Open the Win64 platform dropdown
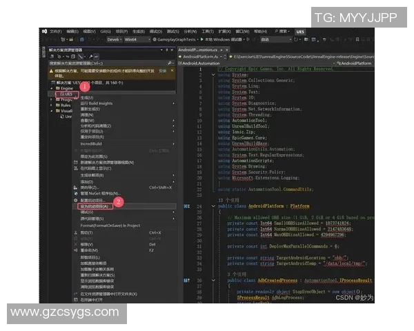This screenshot has width=414, height=331. point(137,39)
